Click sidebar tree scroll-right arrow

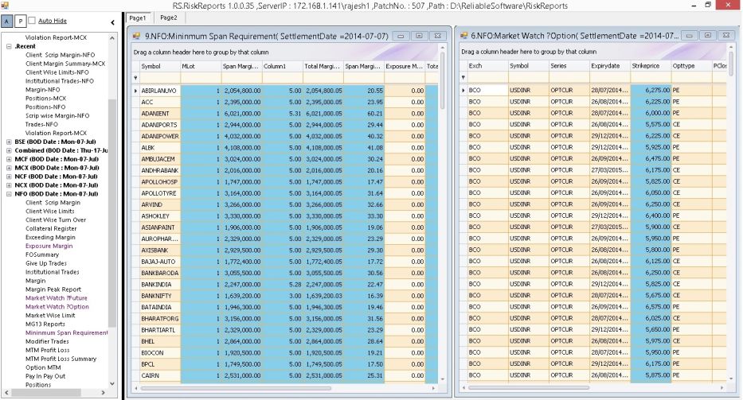(104, 393)
